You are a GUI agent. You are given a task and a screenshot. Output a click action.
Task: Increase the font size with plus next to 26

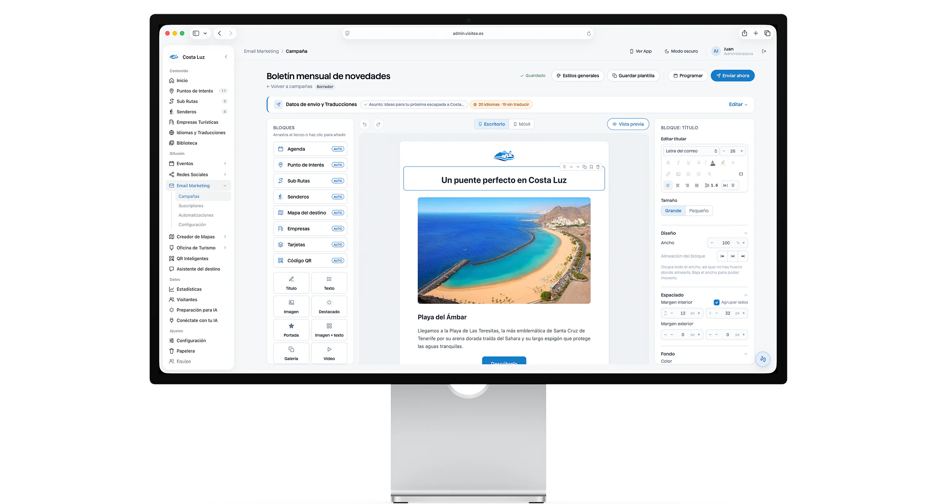(741, 151)
